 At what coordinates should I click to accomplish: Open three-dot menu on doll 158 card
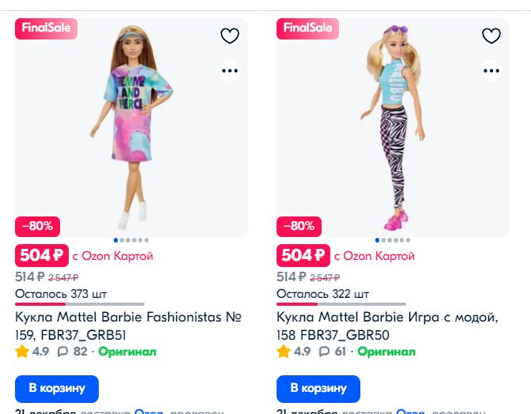pos(491,70)
